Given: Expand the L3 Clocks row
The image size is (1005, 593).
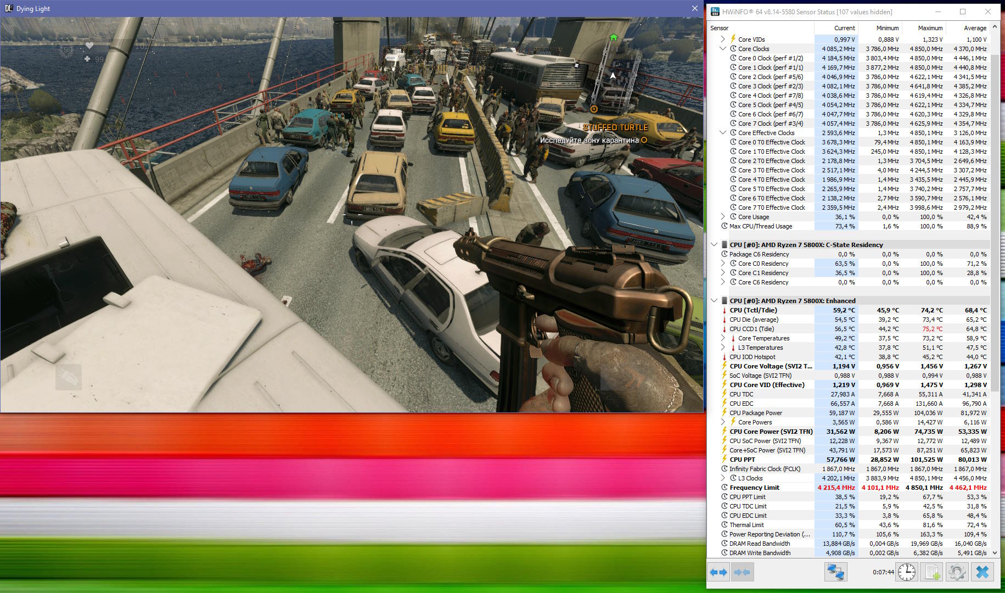Looking at the screenshot, I should [x=723, y=478].
